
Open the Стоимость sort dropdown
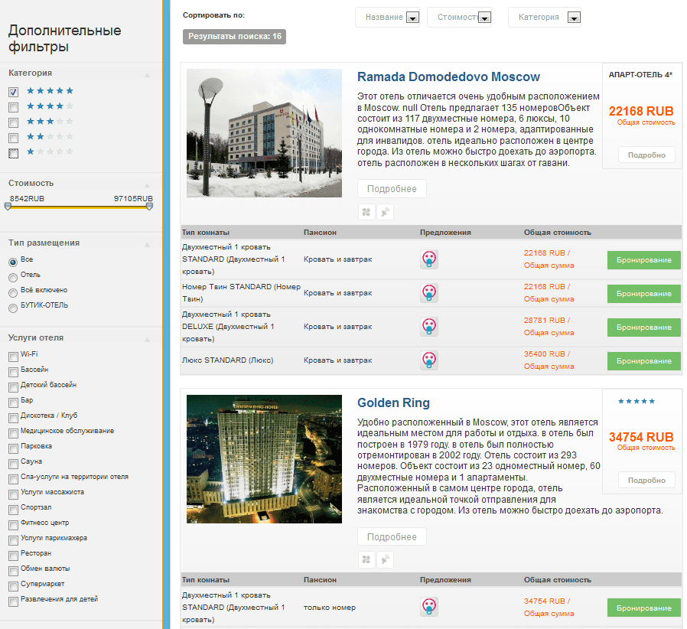[459, 17]
